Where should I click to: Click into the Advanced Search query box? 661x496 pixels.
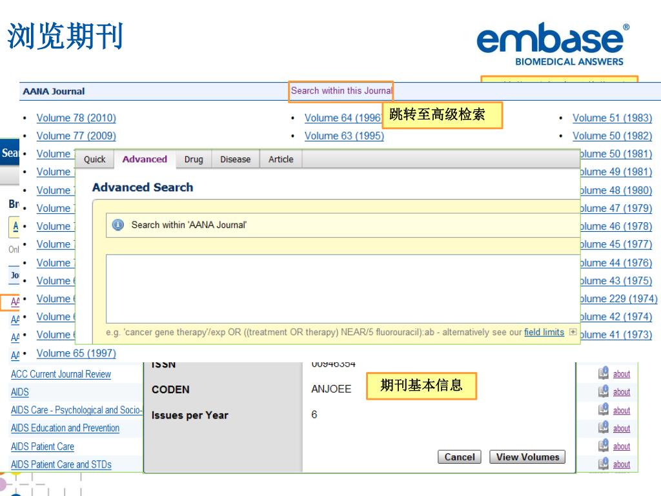[x=343, y=289]
